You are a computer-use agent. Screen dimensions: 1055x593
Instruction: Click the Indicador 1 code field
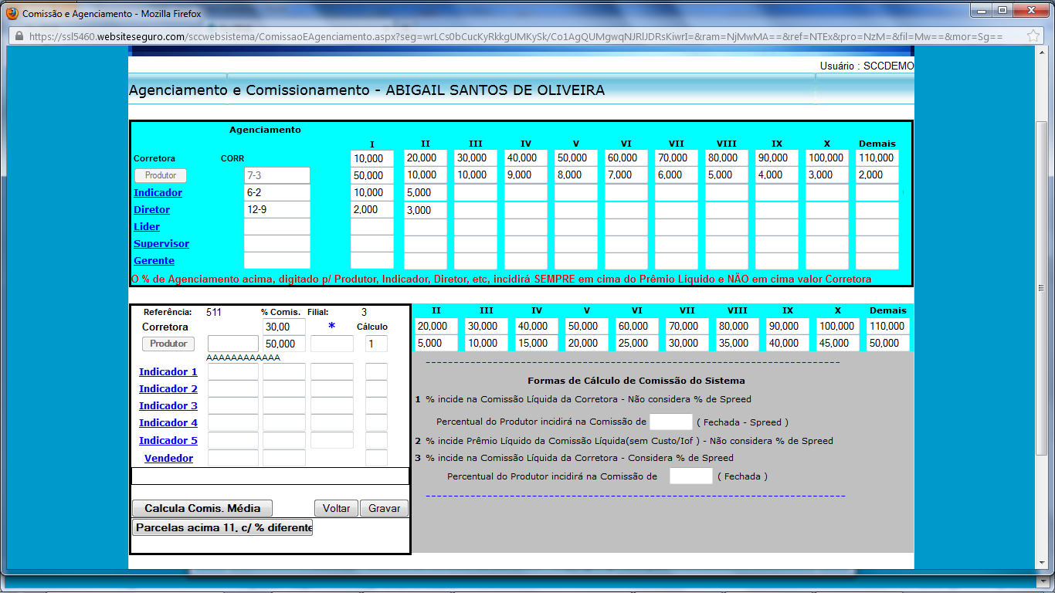(x=233, y=371)
